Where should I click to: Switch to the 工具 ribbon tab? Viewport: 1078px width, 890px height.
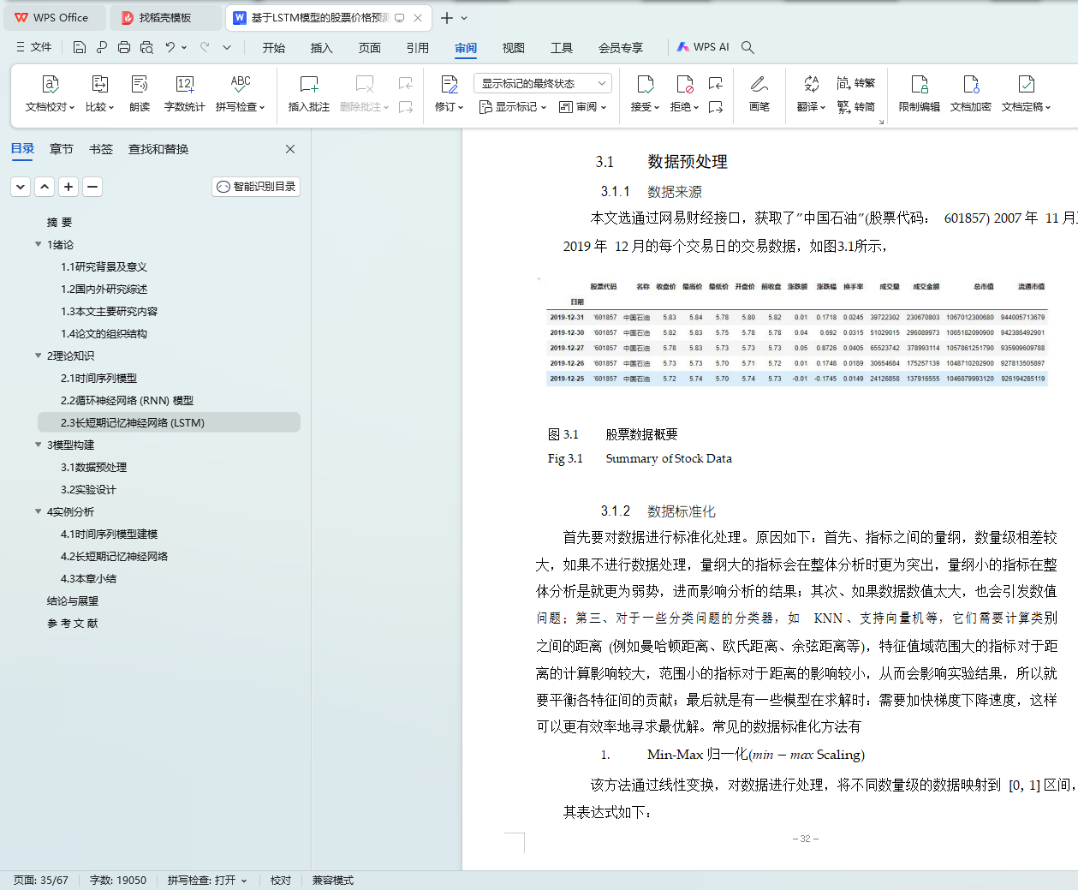(x=562, y=48)
